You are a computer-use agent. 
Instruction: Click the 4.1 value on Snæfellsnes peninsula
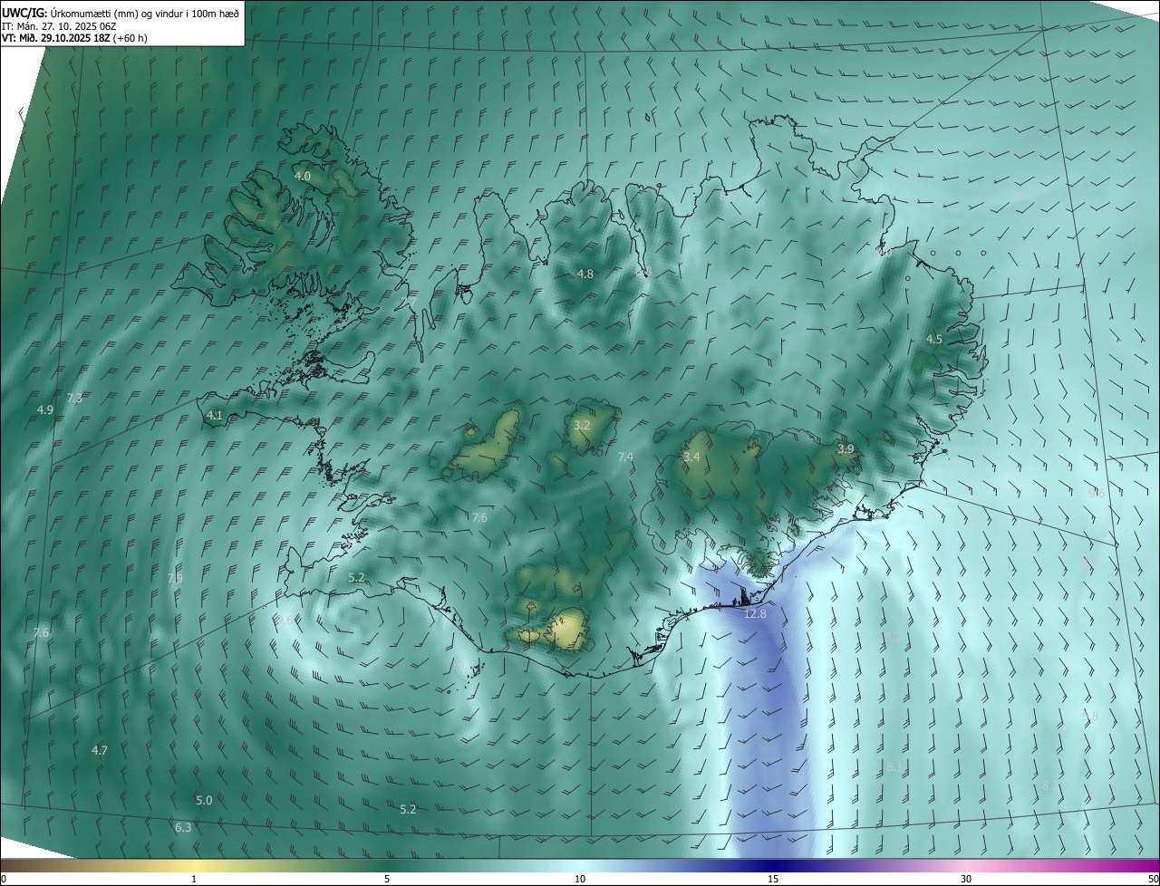coord(215,415)
